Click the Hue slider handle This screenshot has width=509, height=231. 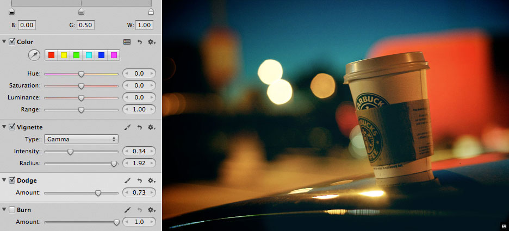81,74
